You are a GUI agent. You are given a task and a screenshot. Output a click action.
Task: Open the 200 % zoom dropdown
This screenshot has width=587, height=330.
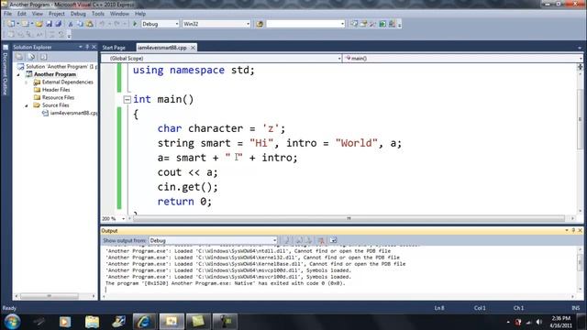(123, 218)
